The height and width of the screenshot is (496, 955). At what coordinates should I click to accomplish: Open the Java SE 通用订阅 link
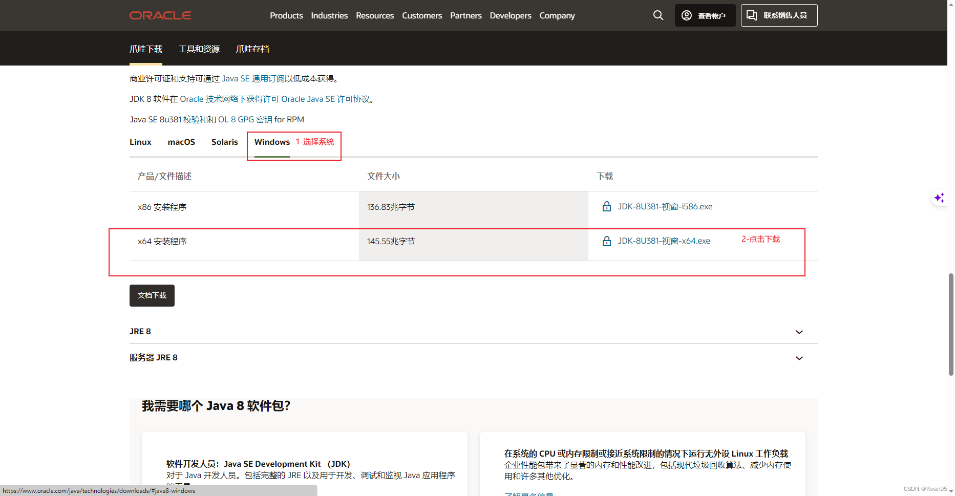(x=253, y=78)
